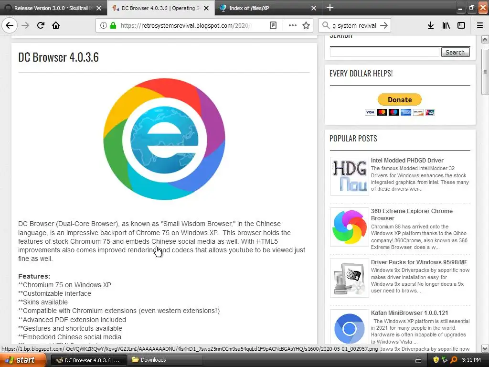Click the vertical scrollbar thumb
The image size is (489, 367).
click(x=485, y=72)
